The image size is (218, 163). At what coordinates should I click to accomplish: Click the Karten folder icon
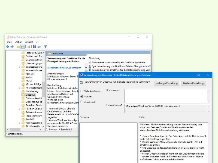[x=23, y=77]
